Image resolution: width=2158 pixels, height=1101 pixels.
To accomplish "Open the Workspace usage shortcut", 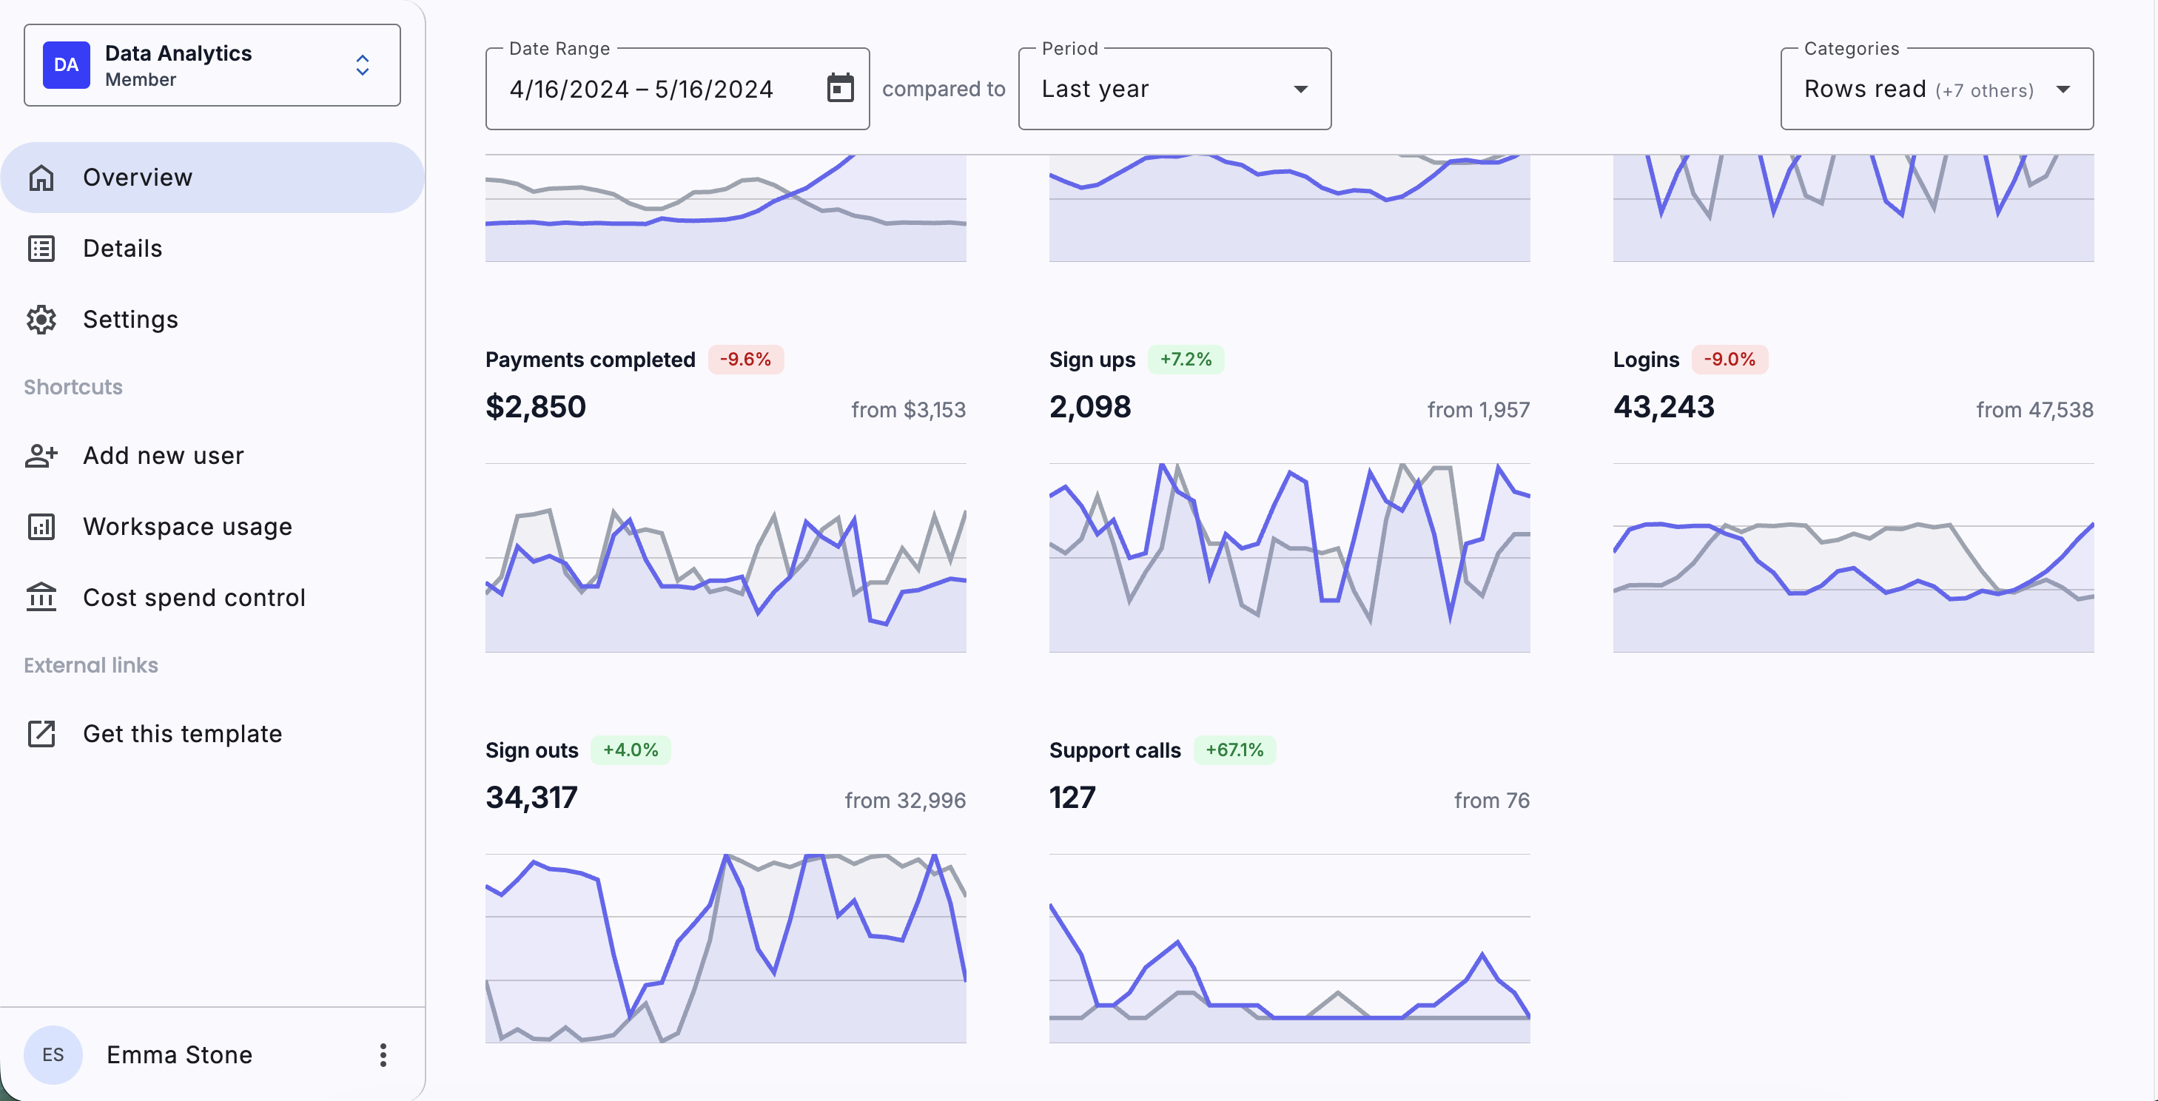I will click(188, 527).
